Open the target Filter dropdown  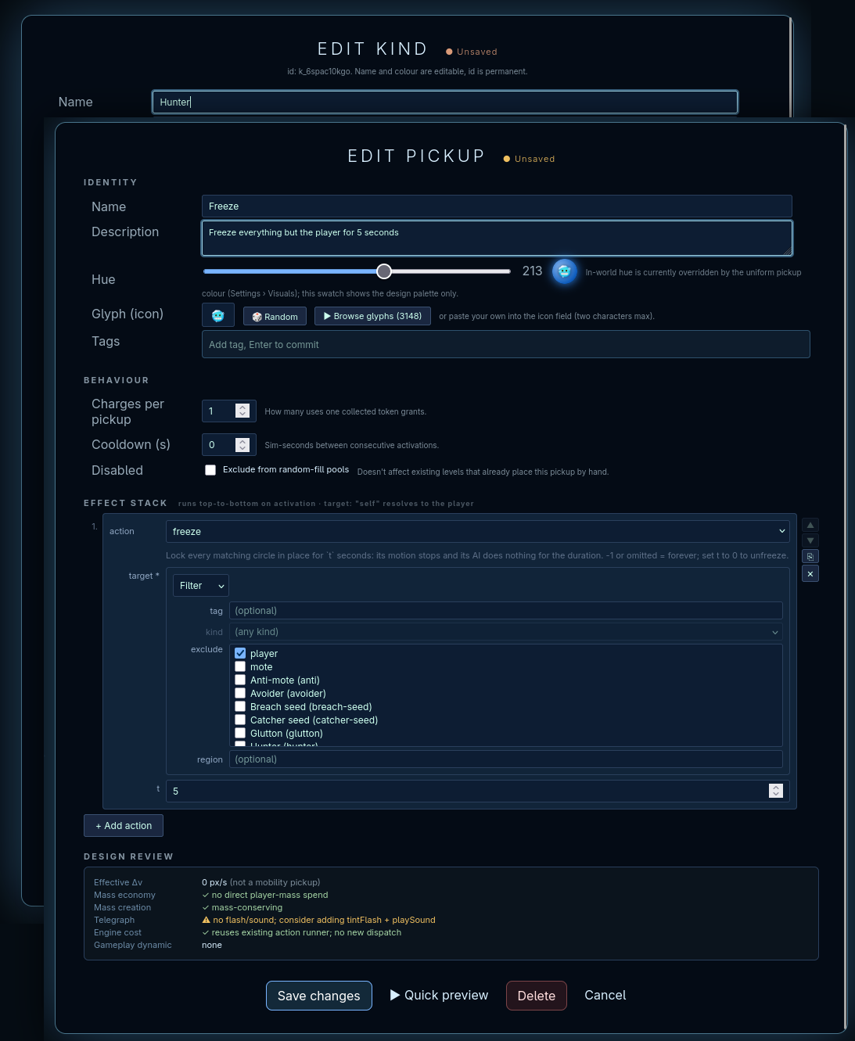click(201, 586)
